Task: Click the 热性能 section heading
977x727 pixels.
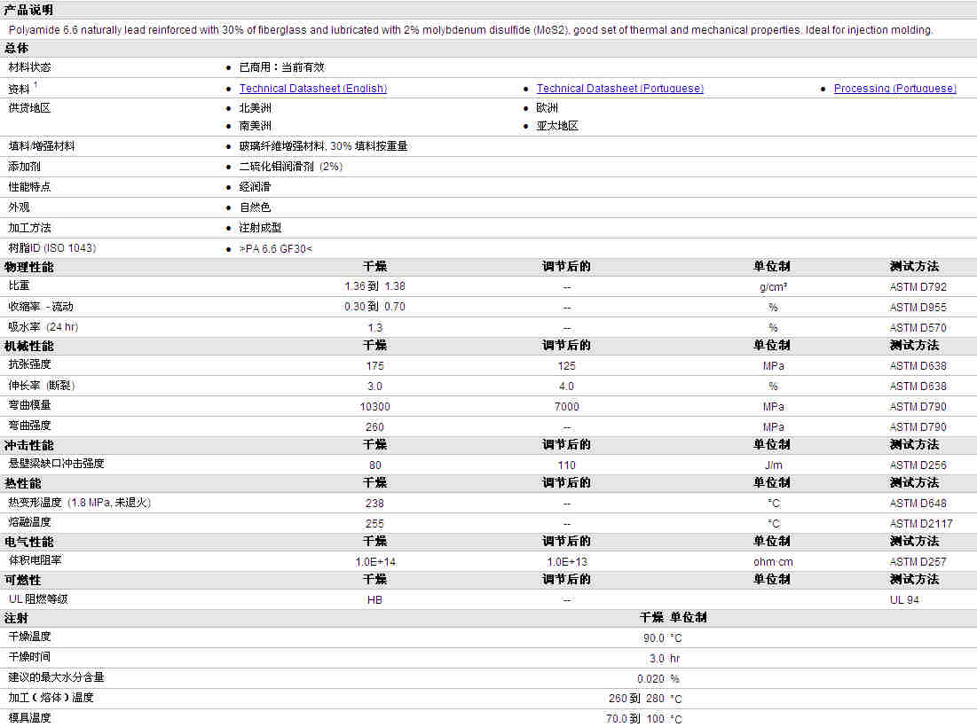Action: click(x=23, y=483)
